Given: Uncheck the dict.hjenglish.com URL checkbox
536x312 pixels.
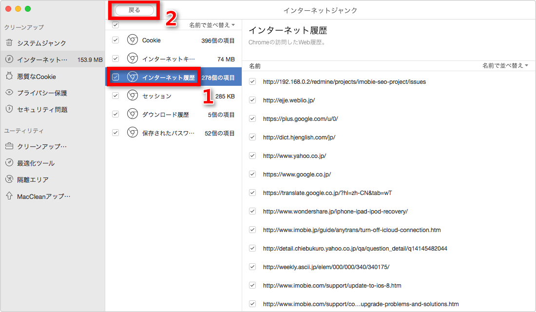Looking at the screenshot, I should pos(252,137).
